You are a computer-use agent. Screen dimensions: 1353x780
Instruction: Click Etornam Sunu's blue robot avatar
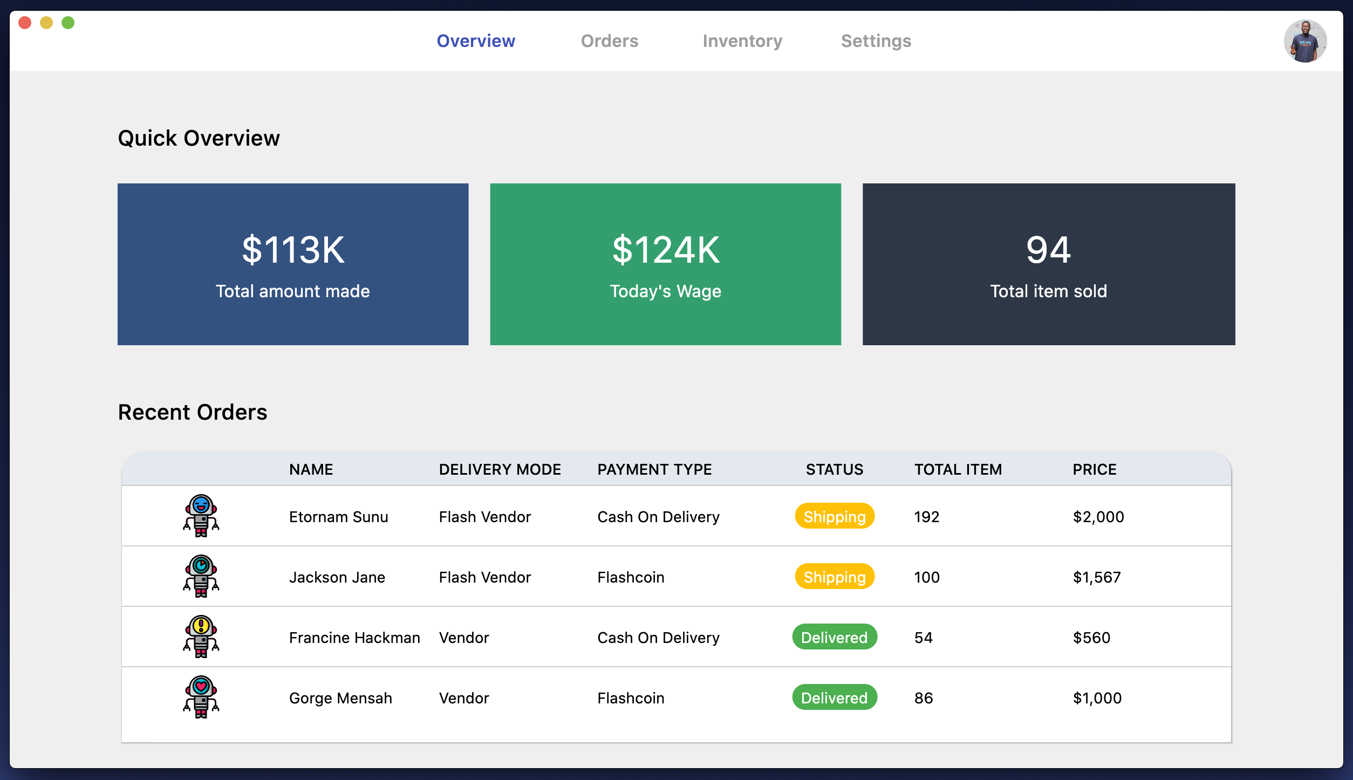click(x=201, y=516)
